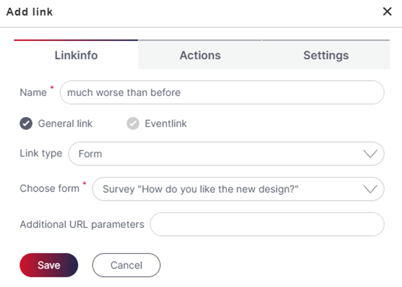Click the 'Eventlink' option text
This screenshot has width=402, height=287.
coord(166,124)
